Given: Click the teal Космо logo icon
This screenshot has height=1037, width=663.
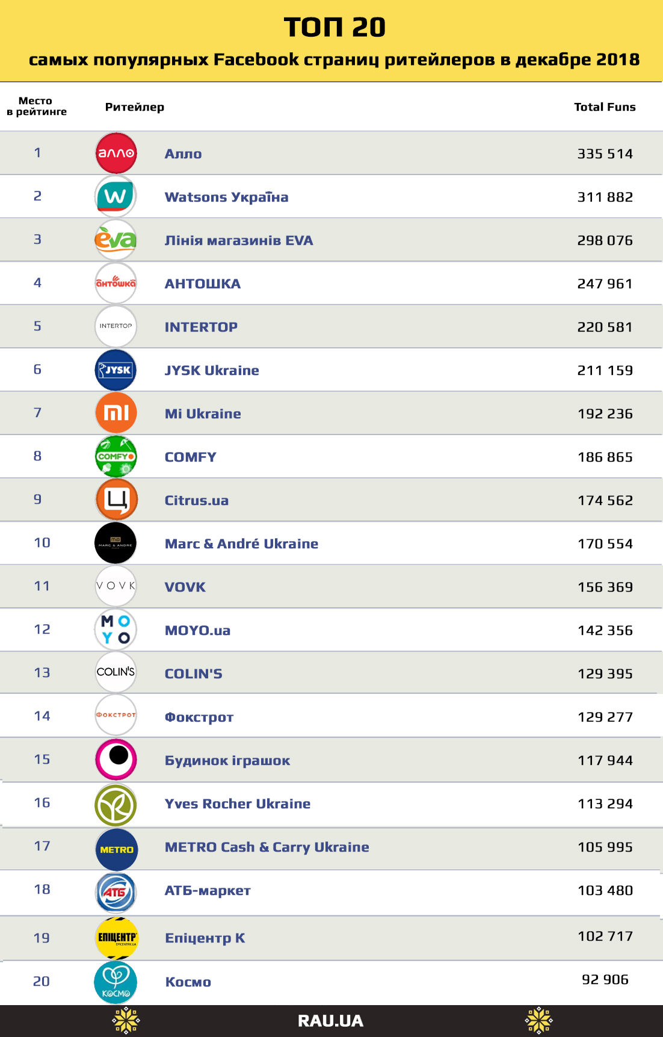Looking at the screenshot, I should coord(116,983).
